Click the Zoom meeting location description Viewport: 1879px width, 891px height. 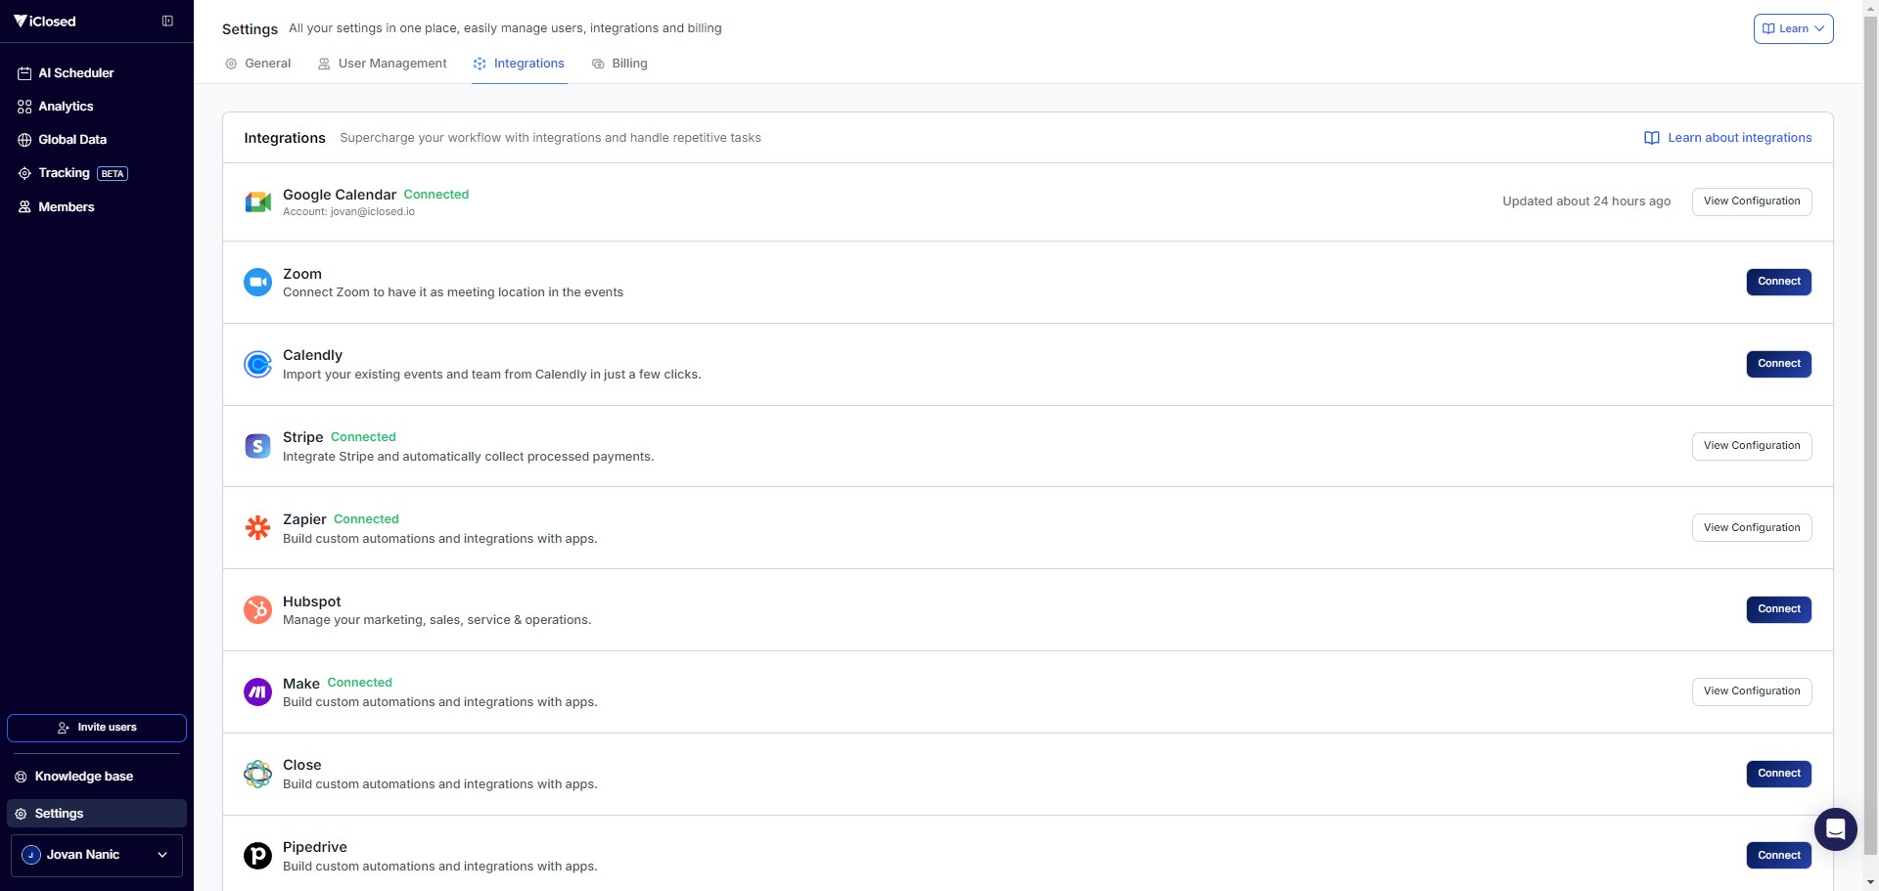[453, 292]
